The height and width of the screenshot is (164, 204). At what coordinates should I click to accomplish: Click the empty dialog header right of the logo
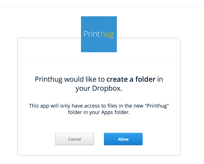pyautogui.click(x=148, y=47)
